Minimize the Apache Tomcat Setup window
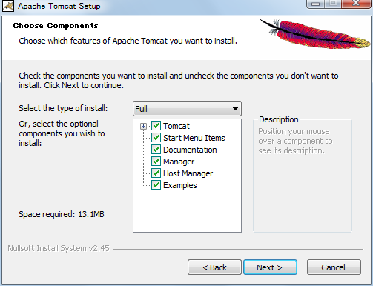The image size is (373, 286). (315, 4)
